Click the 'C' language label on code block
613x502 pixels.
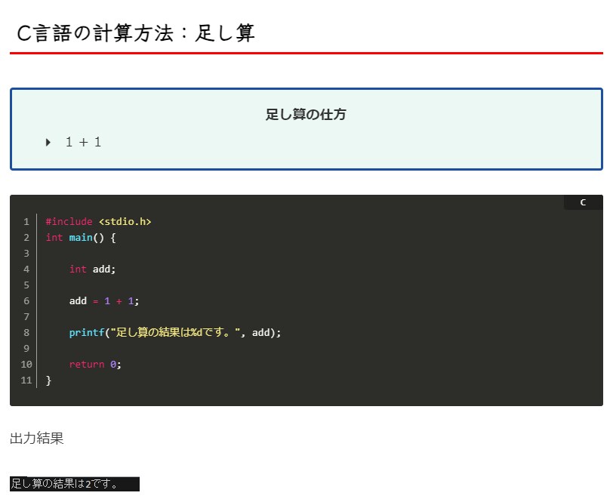(x=583, y=202)
